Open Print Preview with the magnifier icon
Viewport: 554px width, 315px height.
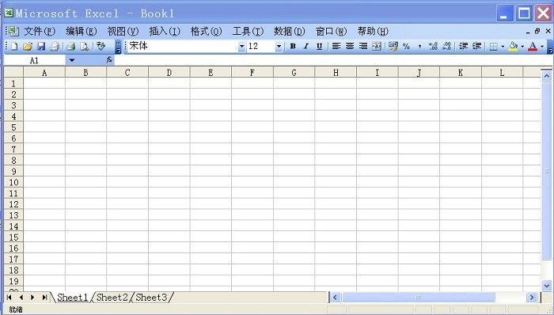[85, 46]
